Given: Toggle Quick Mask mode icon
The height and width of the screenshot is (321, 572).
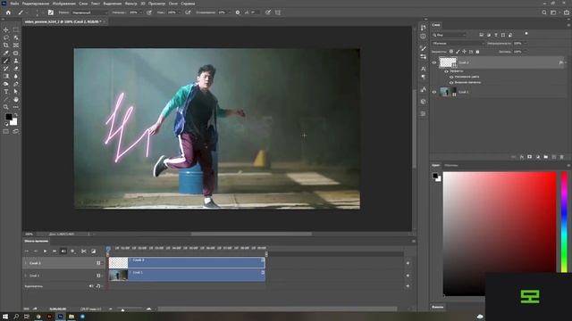Looking at the screenshot, I should 6,131.
